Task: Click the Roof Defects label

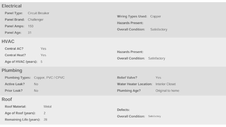Action: pos(123,110)
